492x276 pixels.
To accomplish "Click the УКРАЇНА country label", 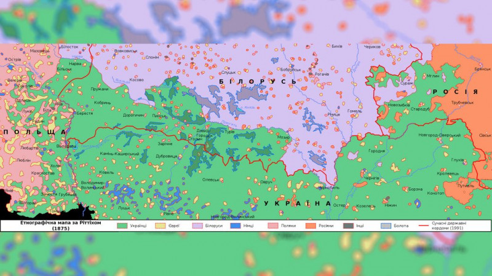I will coord(292,203).
